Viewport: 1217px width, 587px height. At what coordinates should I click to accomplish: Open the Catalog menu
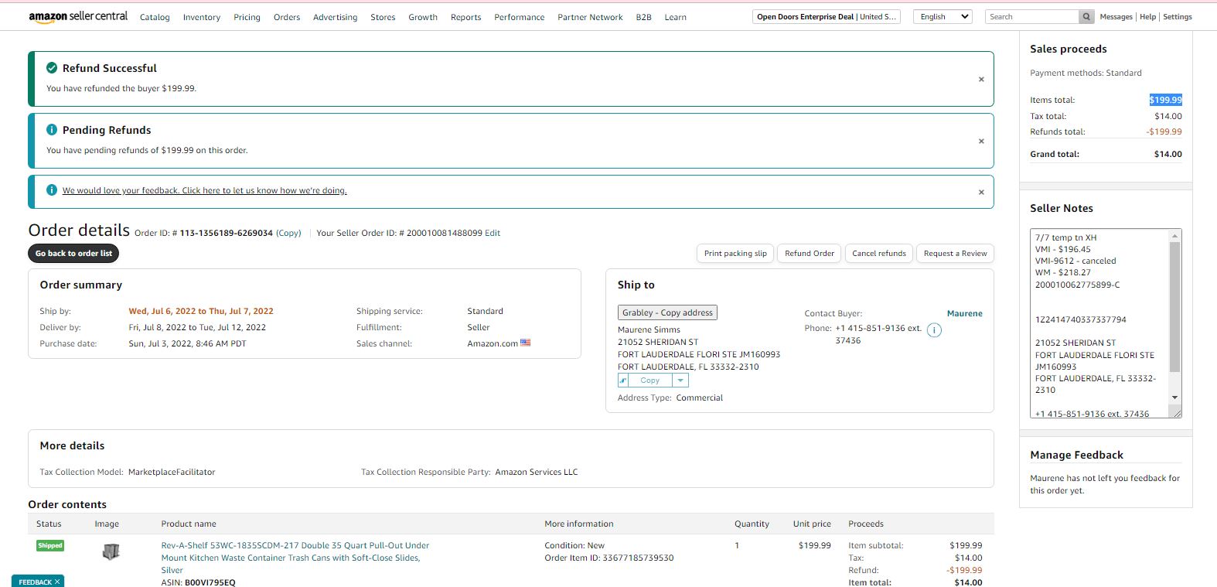(x=155, y=17)
